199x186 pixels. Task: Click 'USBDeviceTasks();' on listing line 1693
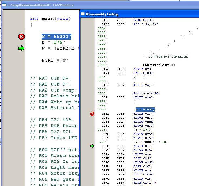pos(159,65)
